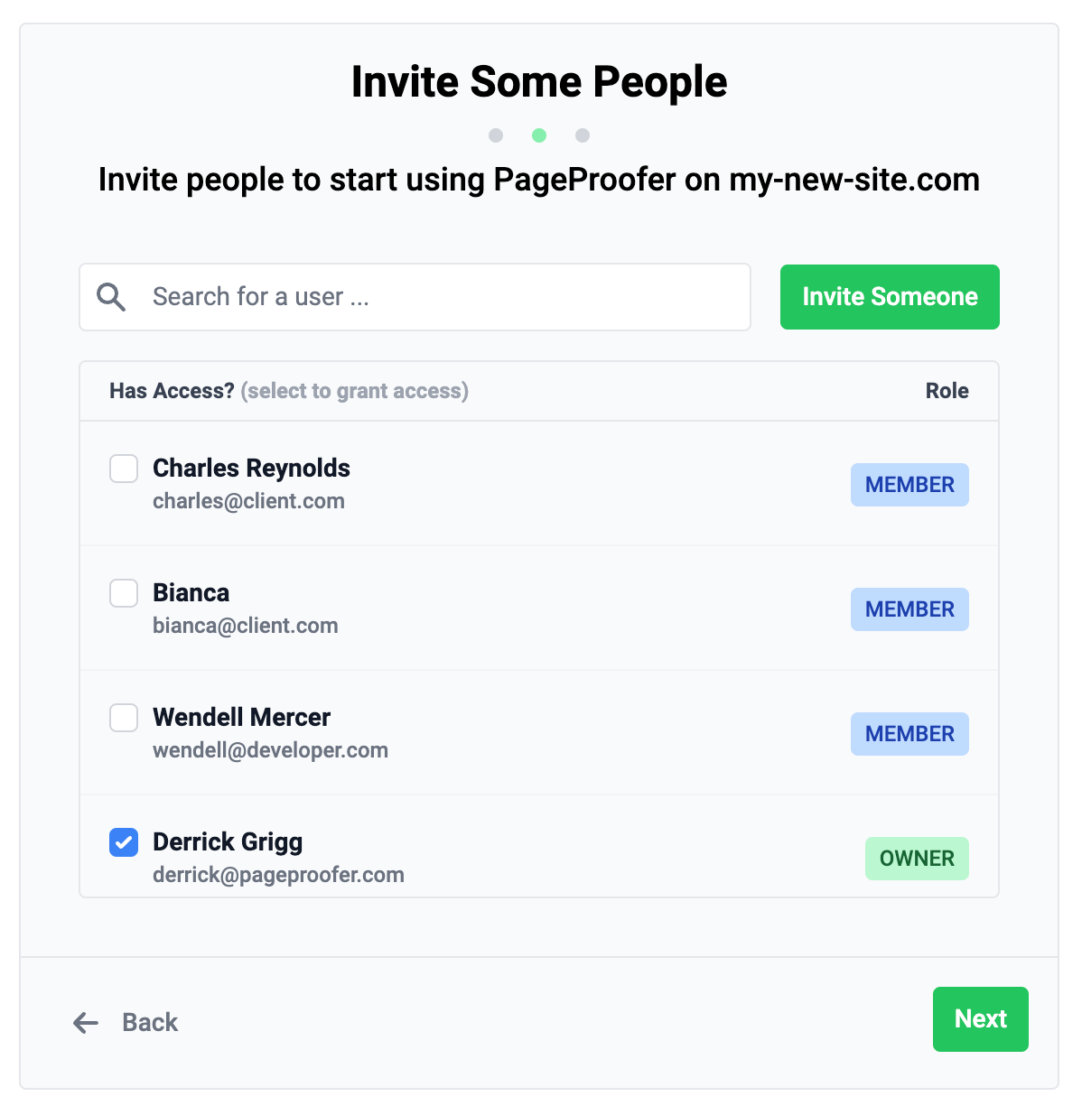This screenshot has height=1115, width=1082.
Task: Uncheck Derrick Grigg's access checkbox
Action: (124, 842)
